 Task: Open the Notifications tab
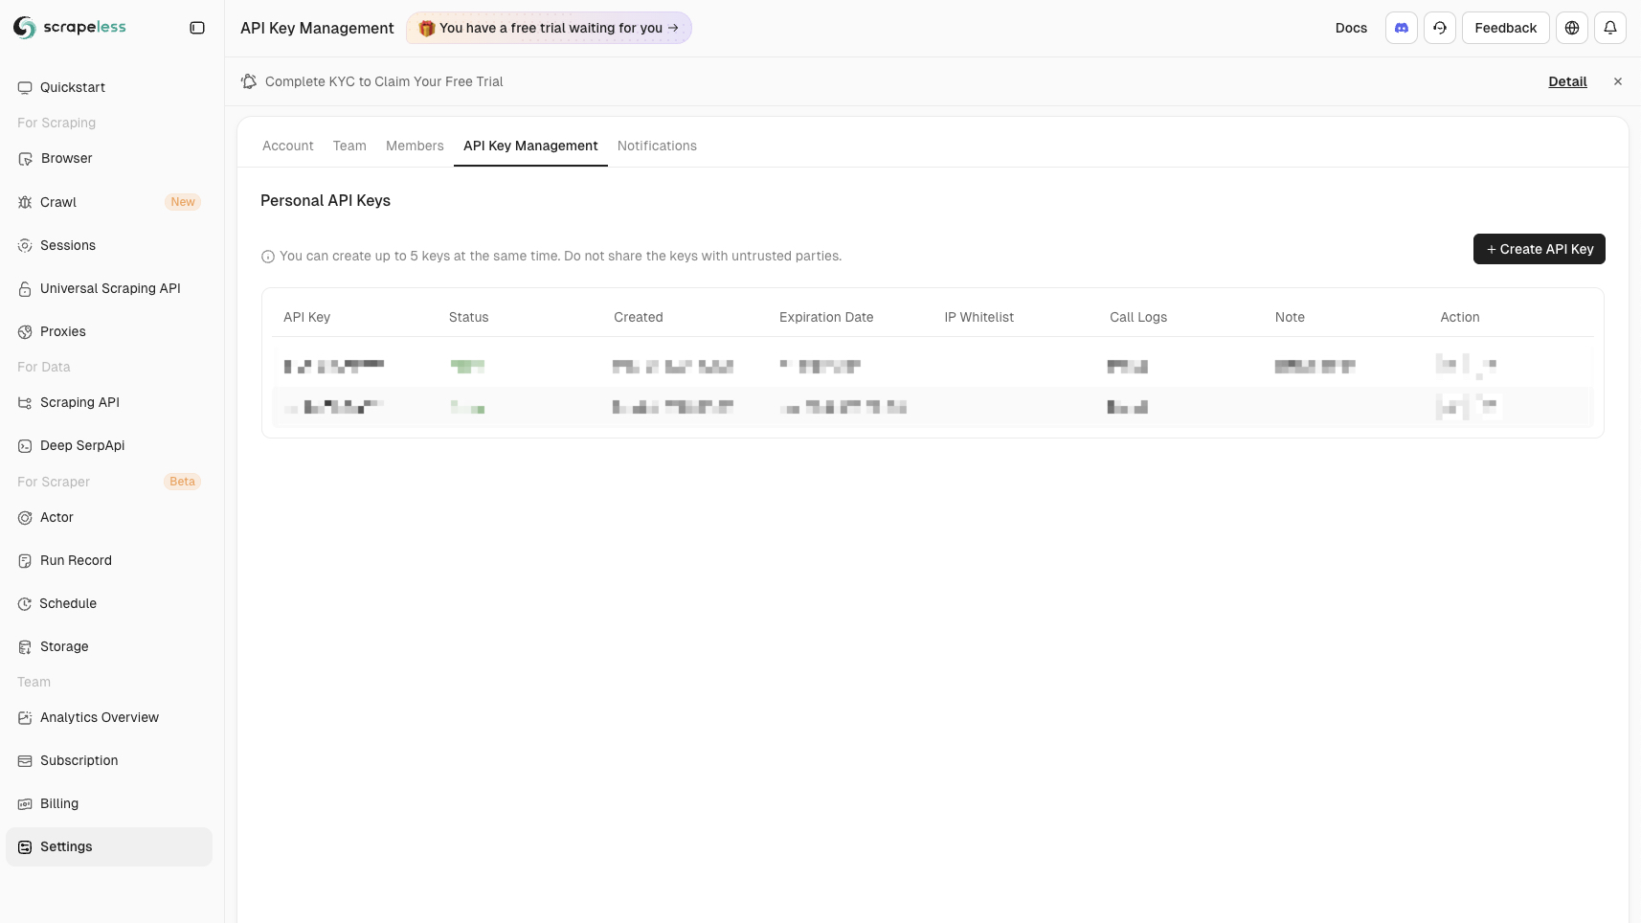coord(657,146)
